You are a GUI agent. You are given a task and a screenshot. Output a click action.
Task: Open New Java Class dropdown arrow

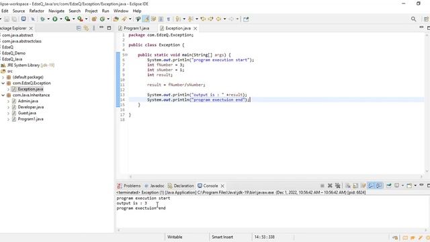coord(108,19)
